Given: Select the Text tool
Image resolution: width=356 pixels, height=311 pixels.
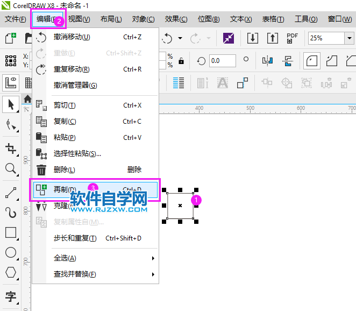Looking at the screenshot, I should click(11, 296).
